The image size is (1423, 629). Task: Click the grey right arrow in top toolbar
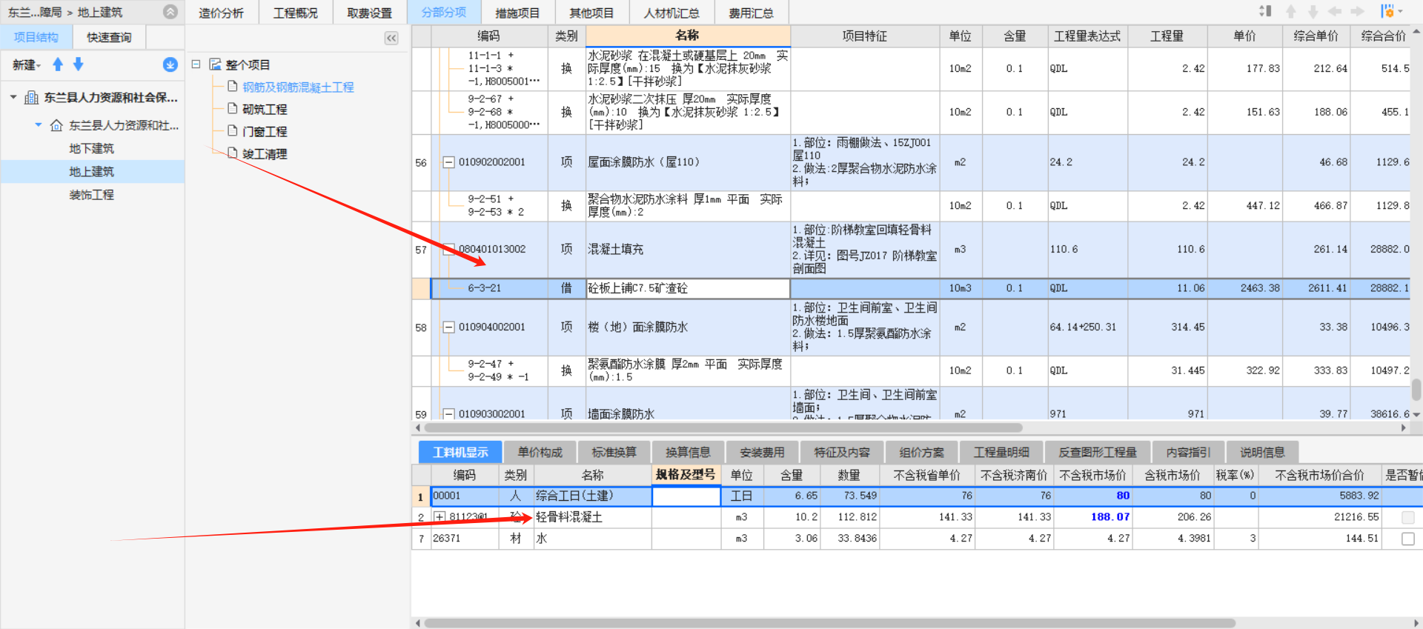pyautogui.click(x=1357, y=11)
